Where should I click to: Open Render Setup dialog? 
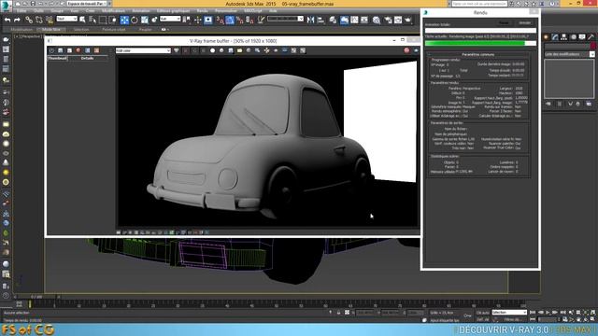(x=388, y=20)
